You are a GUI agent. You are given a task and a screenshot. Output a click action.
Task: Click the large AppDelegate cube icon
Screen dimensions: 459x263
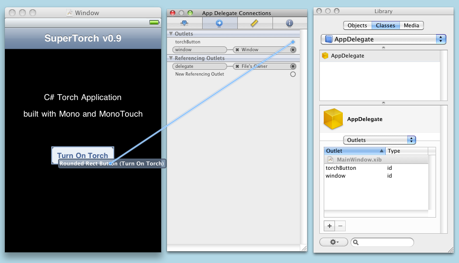pyautogui.click(x=333, y=119)
